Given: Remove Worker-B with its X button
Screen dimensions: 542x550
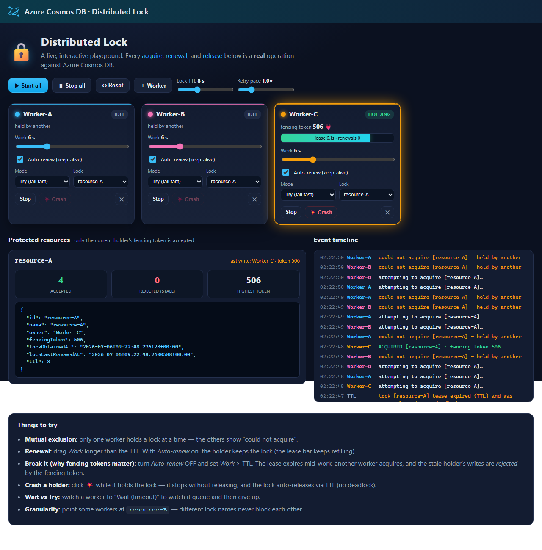Looking at the screenshot, I should pos(254,199).
